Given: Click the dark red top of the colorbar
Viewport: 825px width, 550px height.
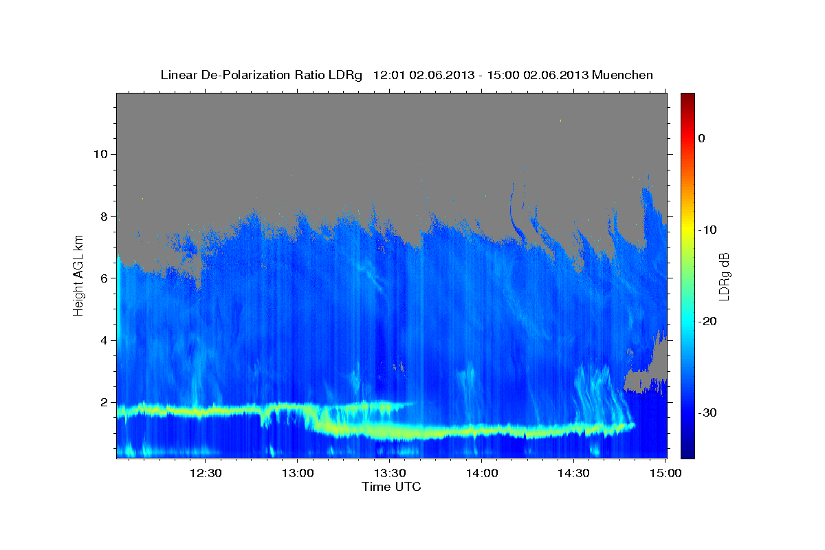Looking at the screenshot, I should coord(687,98).
